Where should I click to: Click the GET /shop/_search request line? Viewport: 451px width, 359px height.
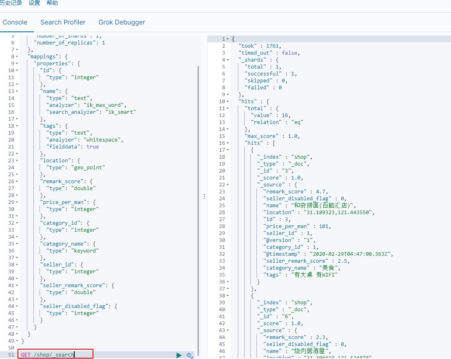pyautogui.click(x=48, y=355)
